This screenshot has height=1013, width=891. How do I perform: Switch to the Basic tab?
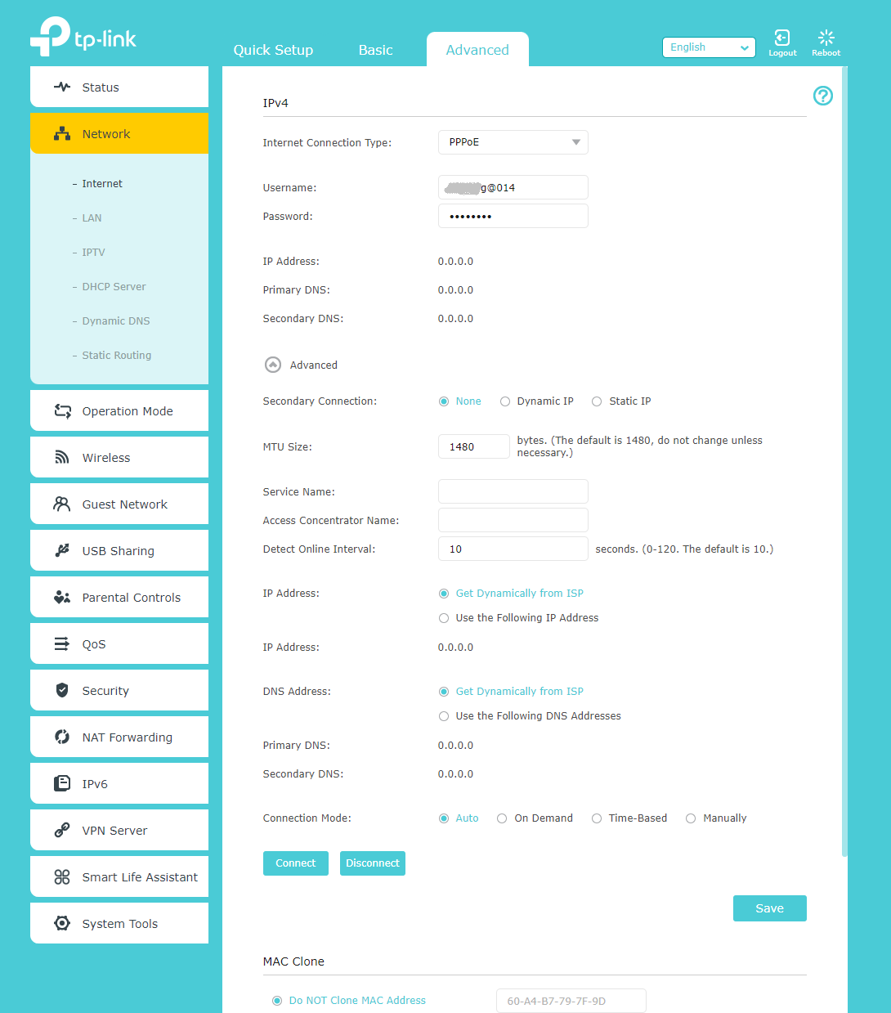376,50
